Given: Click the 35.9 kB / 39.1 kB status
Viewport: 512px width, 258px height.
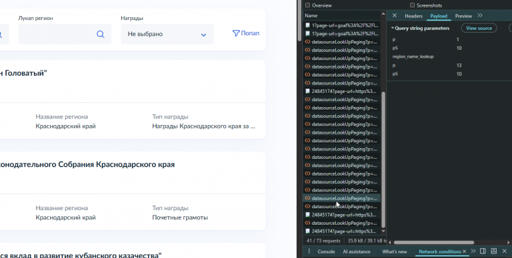Looking at the screenshot, I should click(367, 241).
